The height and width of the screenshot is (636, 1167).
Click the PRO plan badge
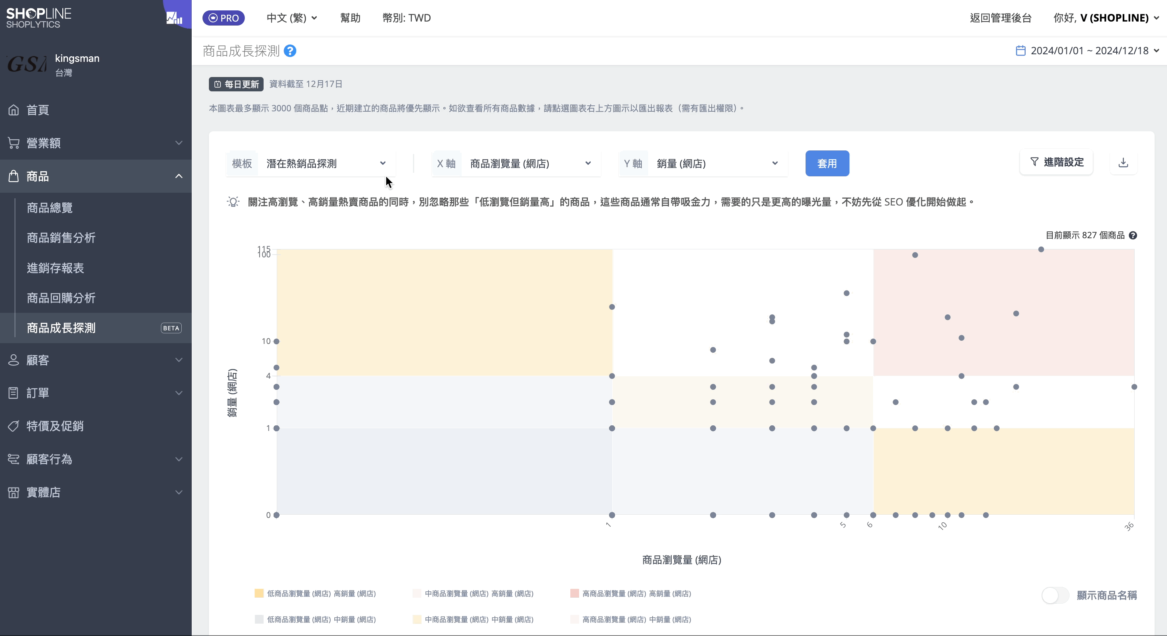coord(223,18)
